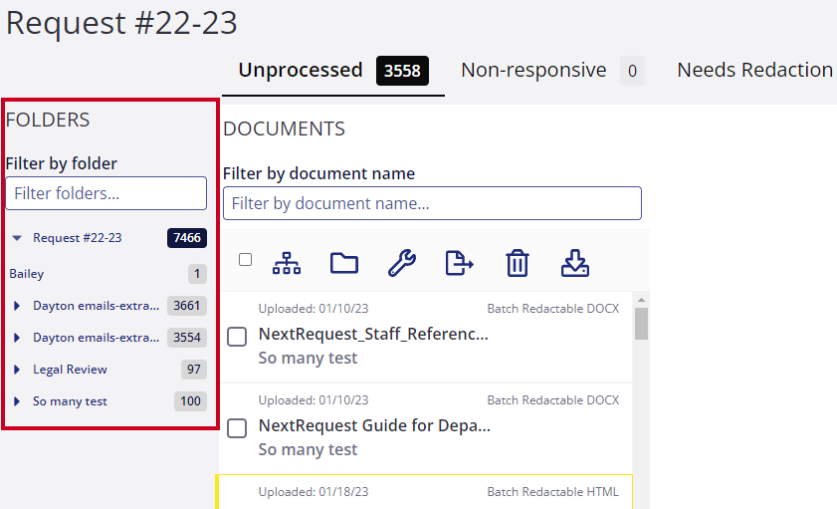Check the NextRequest_Staff_Referenc... document checkbox
Viewport: 837px width, 509px height.
click(x=237, y=337)
